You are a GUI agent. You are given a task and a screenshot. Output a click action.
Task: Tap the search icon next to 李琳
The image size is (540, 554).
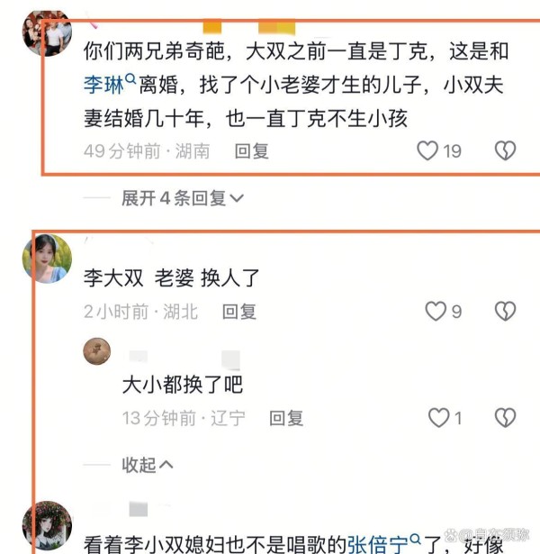[x=130, y=78]
